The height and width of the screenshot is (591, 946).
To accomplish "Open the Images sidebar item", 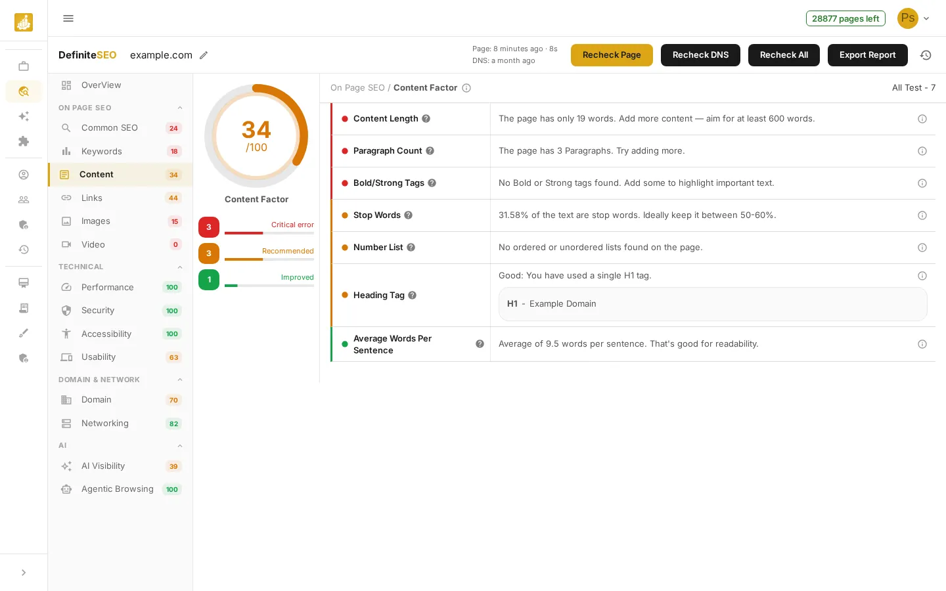I will coord(121,221).
